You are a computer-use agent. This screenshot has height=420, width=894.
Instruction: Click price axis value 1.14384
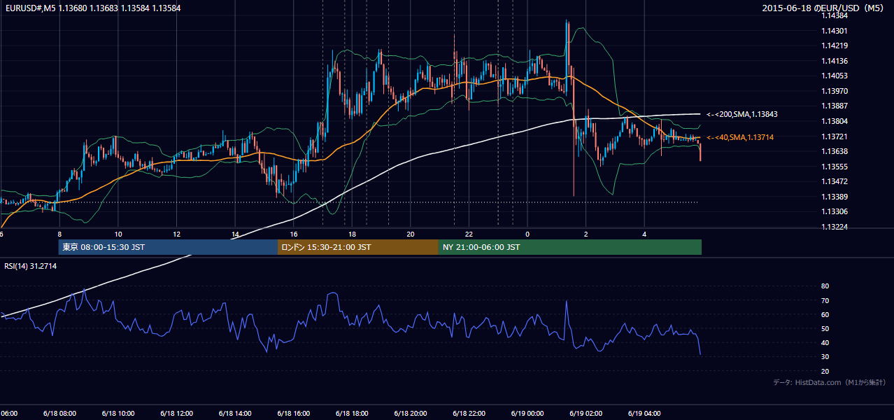coord(834,15)
